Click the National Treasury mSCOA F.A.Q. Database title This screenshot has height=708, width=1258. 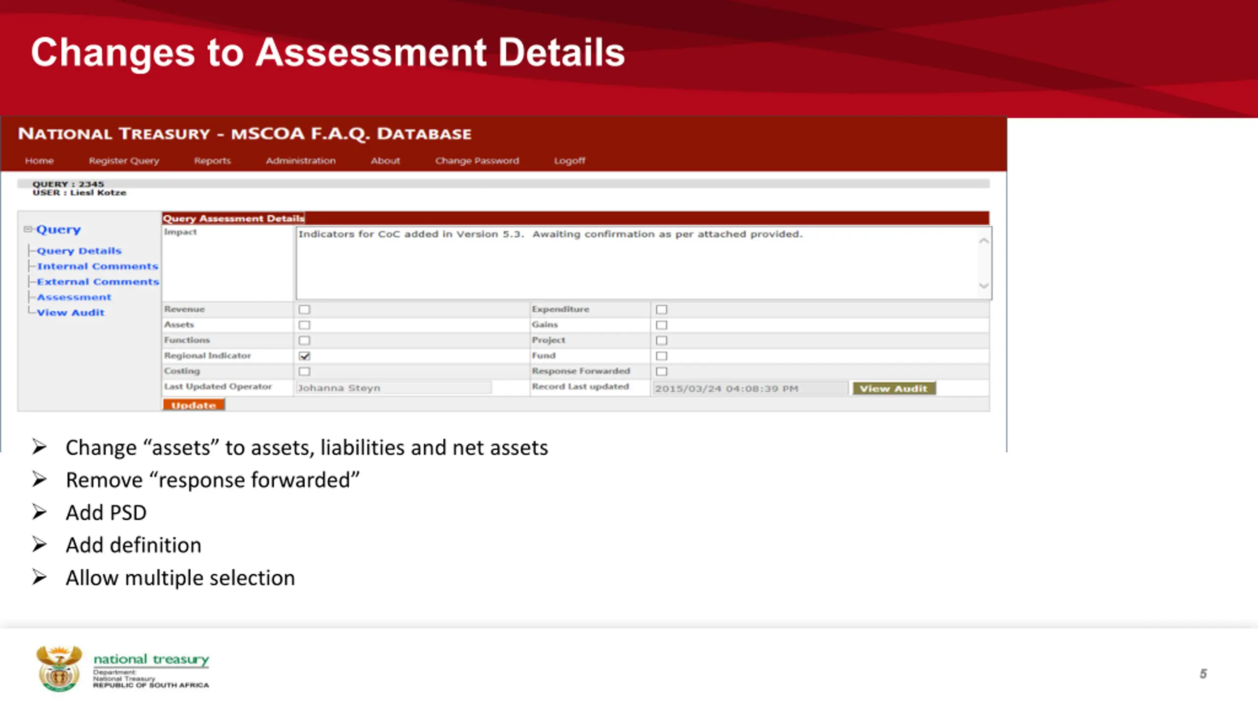245,134
